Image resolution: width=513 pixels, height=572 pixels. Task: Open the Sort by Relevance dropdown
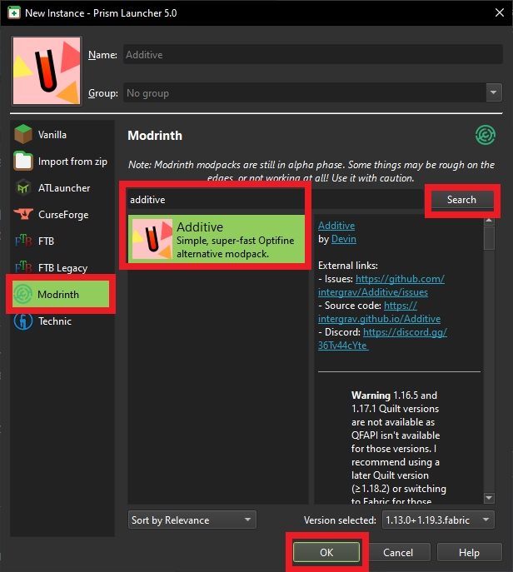pos(192,520)
